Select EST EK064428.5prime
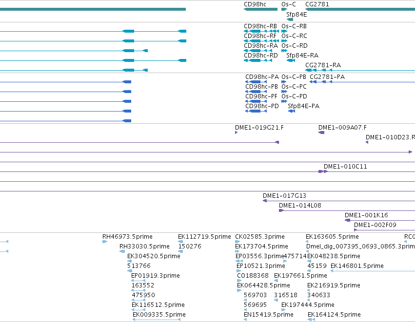Image resolution: width=415 pixels, height=322 pixels. [x=264, y=286]
